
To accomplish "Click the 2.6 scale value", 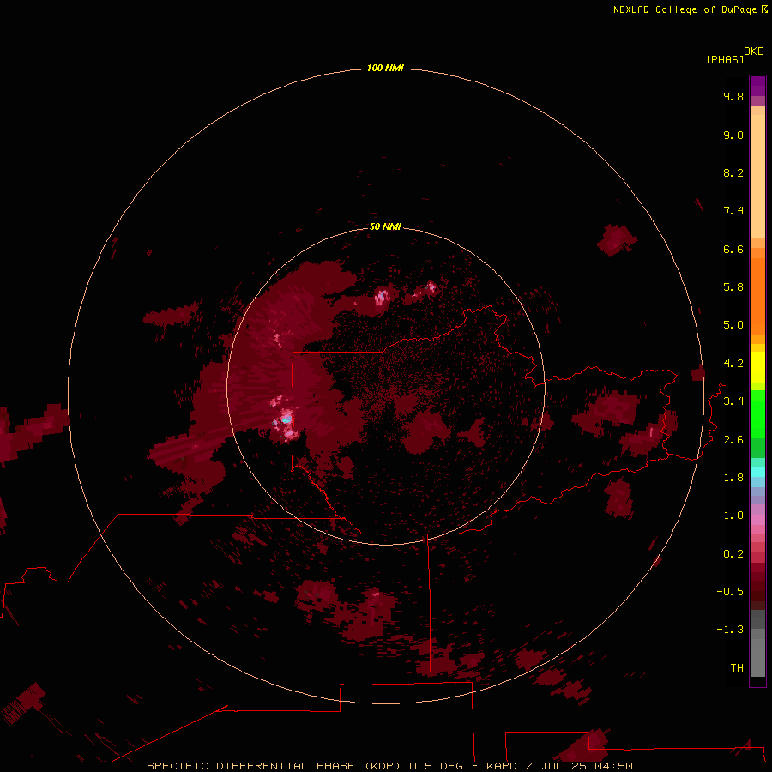I will [x=733, y=440].
